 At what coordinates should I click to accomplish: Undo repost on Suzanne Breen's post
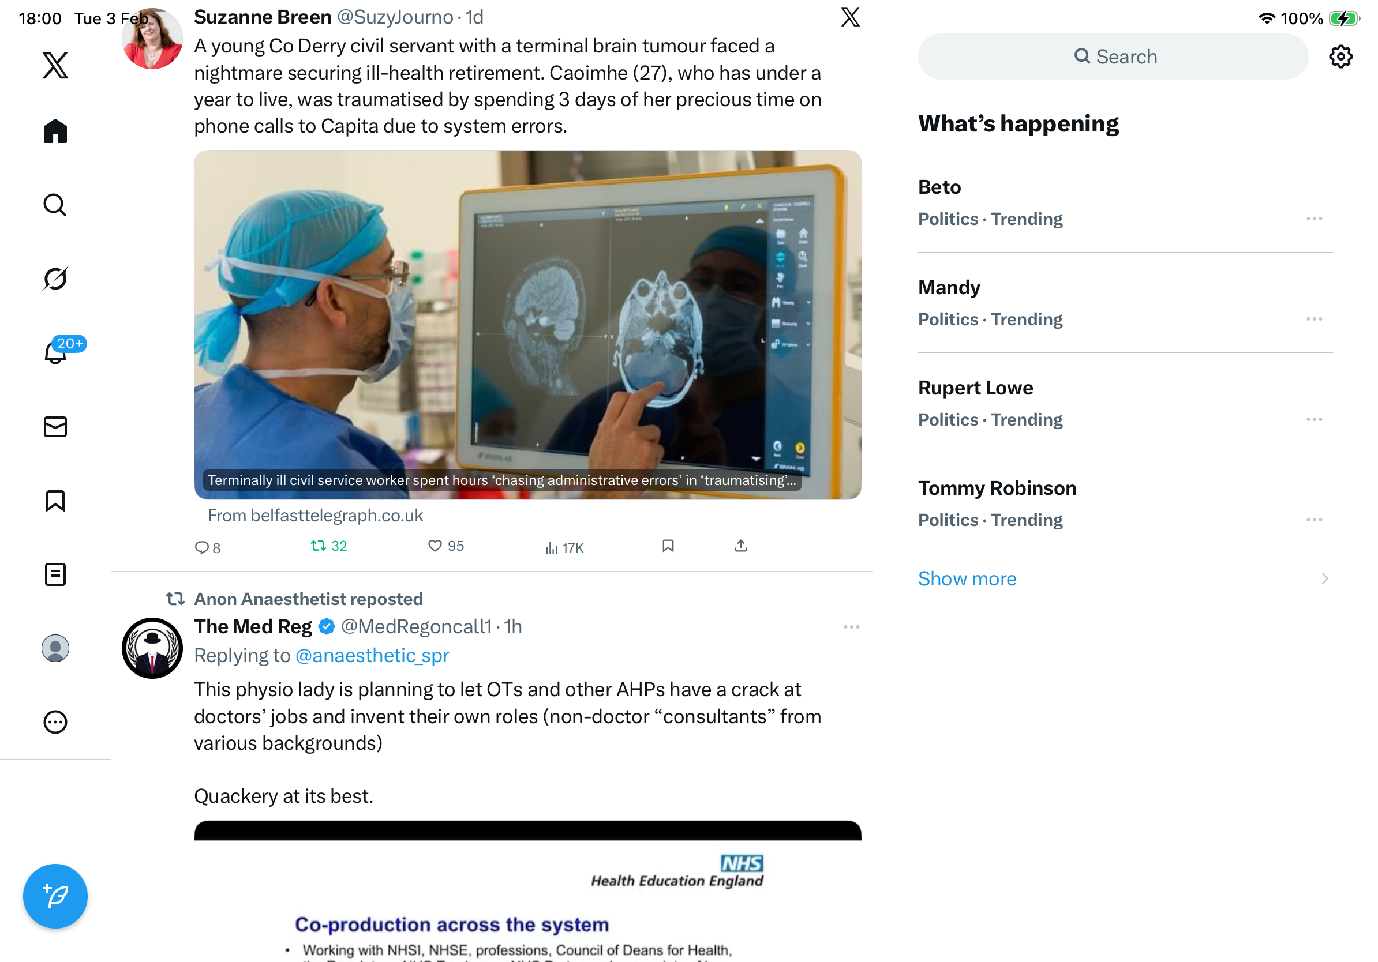[328, 546]
